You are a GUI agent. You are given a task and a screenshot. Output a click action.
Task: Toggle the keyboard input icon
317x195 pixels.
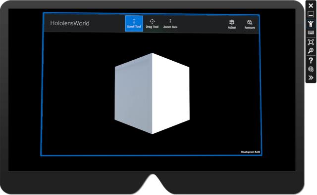(311, 33)
